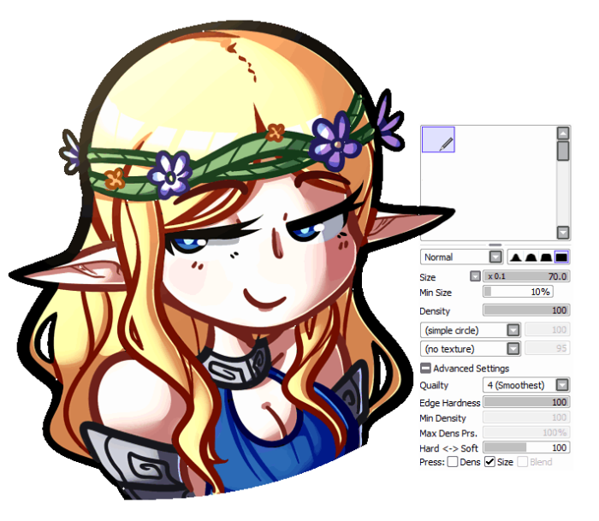This screenshot has height=521, width=599.
Task: Click the brush list scroll down arrow
Action: point(563,232)
